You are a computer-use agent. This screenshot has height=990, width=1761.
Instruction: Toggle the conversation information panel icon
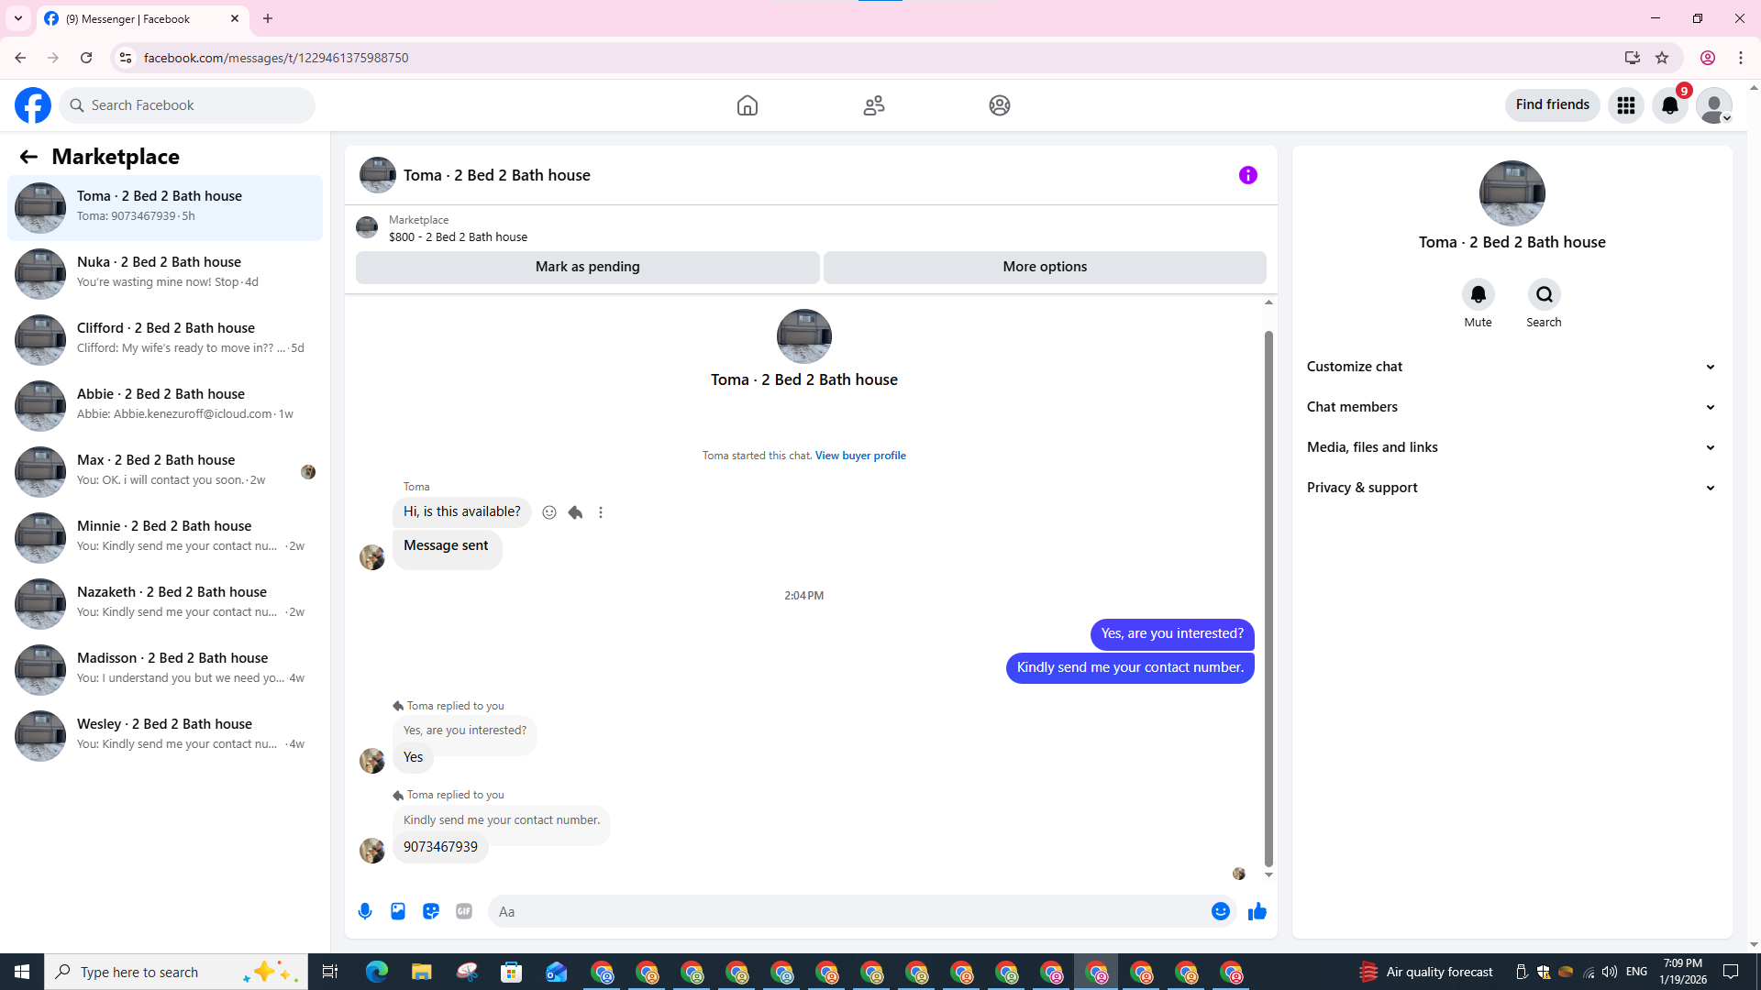point(1247,175)
